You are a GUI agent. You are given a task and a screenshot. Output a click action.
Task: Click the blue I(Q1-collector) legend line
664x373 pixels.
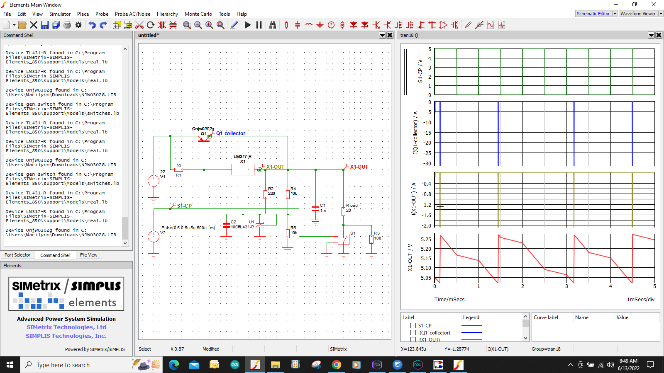[472, 332]
